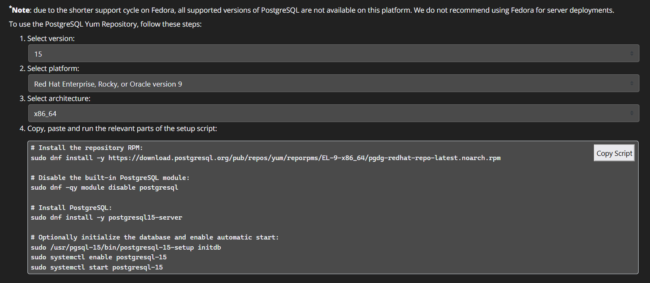Click the 'systemctl enable postgresql-15' command line
650x283 pixels.
click(99, 257)
